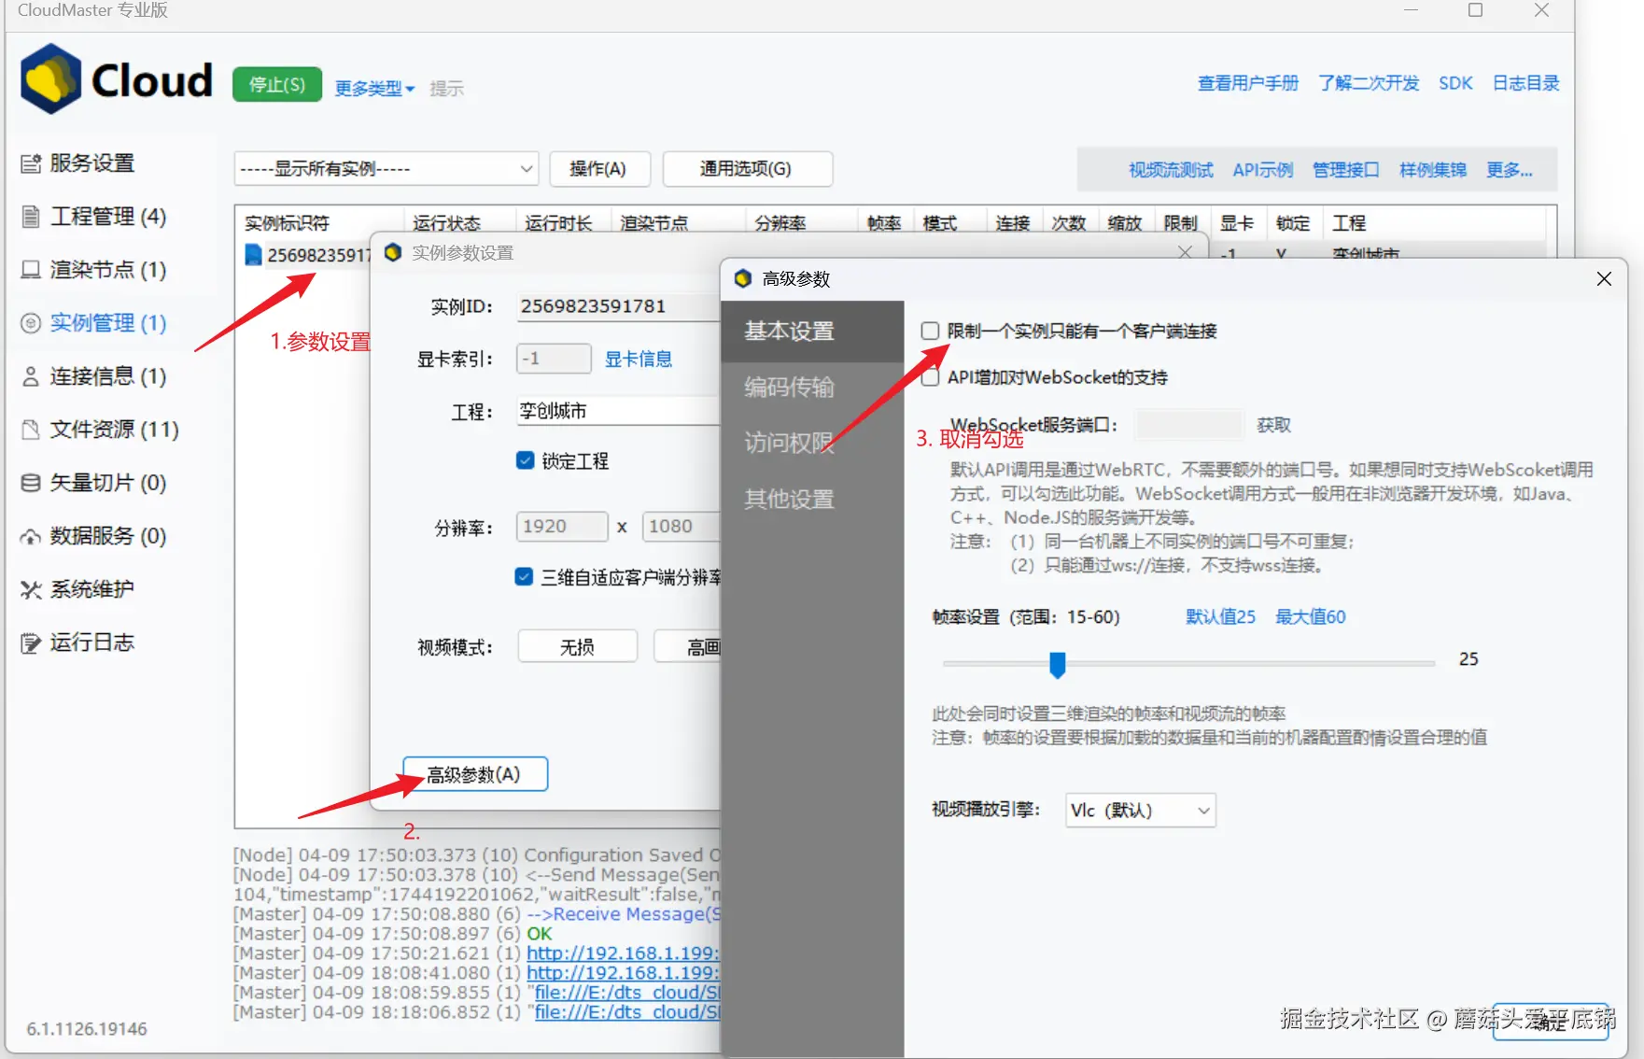Viewport: 1644px width, 1059px height.
Task: Click the 工程 name field 孪创城市
Action: [x=618, y=411]
